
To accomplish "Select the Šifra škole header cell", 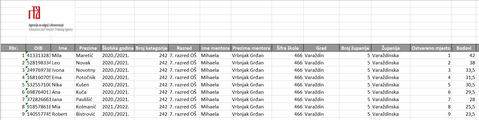I will 288,48.
